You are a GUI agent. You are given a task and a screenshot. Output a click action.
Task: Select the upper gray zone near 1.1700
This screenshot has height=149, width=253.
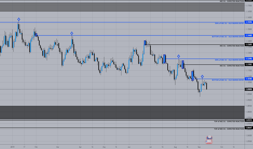coord(122,7)
